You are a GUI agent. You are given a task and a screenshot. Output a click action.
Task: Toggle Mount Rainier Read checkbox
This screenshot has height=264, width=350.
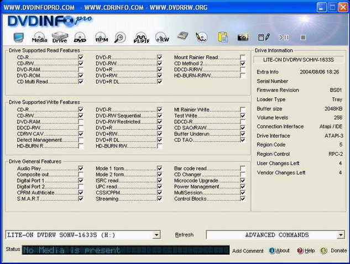(x=243, y=57)
